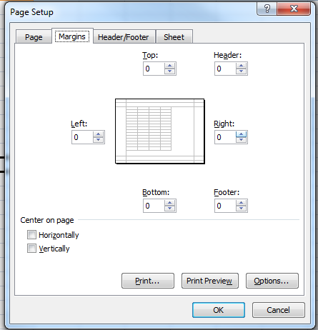318x330 pixels.
Task: Increase the Top margin with up arrow
Action: click(169, 66)
